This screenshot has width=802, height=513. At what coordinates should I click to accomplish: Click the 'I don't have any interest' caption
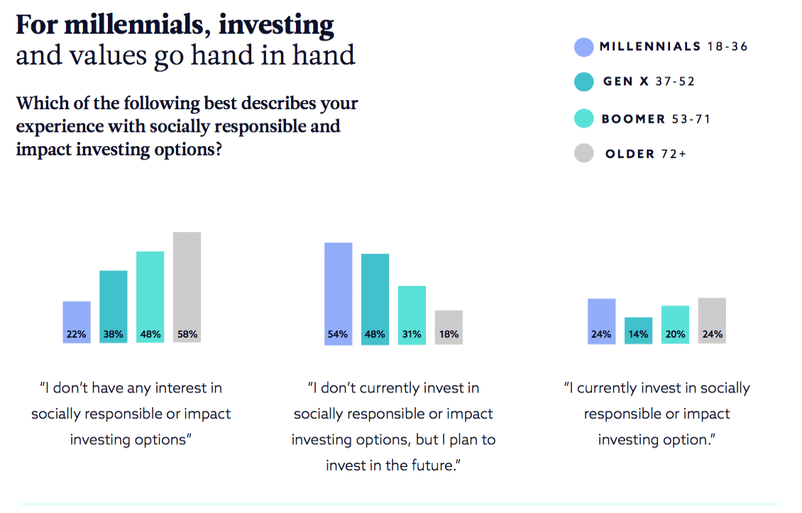point(131,414)
